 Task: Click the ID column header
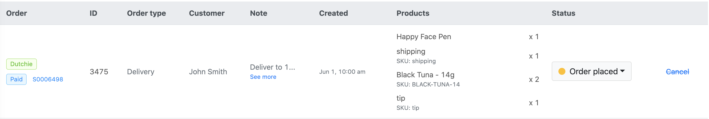(93, 13)
